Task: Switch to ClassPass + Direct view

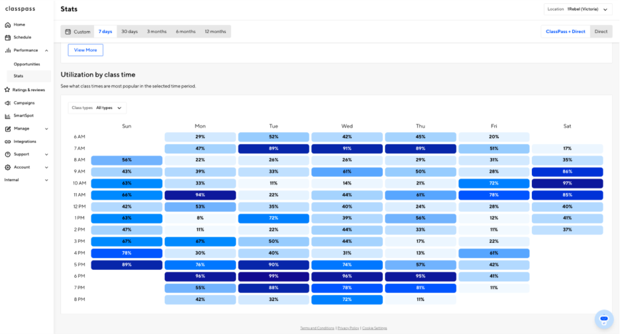Action: point(566,32)
